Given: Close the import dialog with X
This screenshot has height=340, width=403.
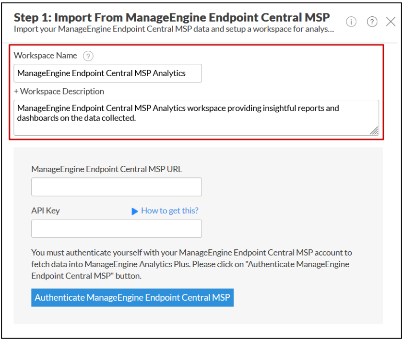Looking at the screenshot, I should [391, 22].
